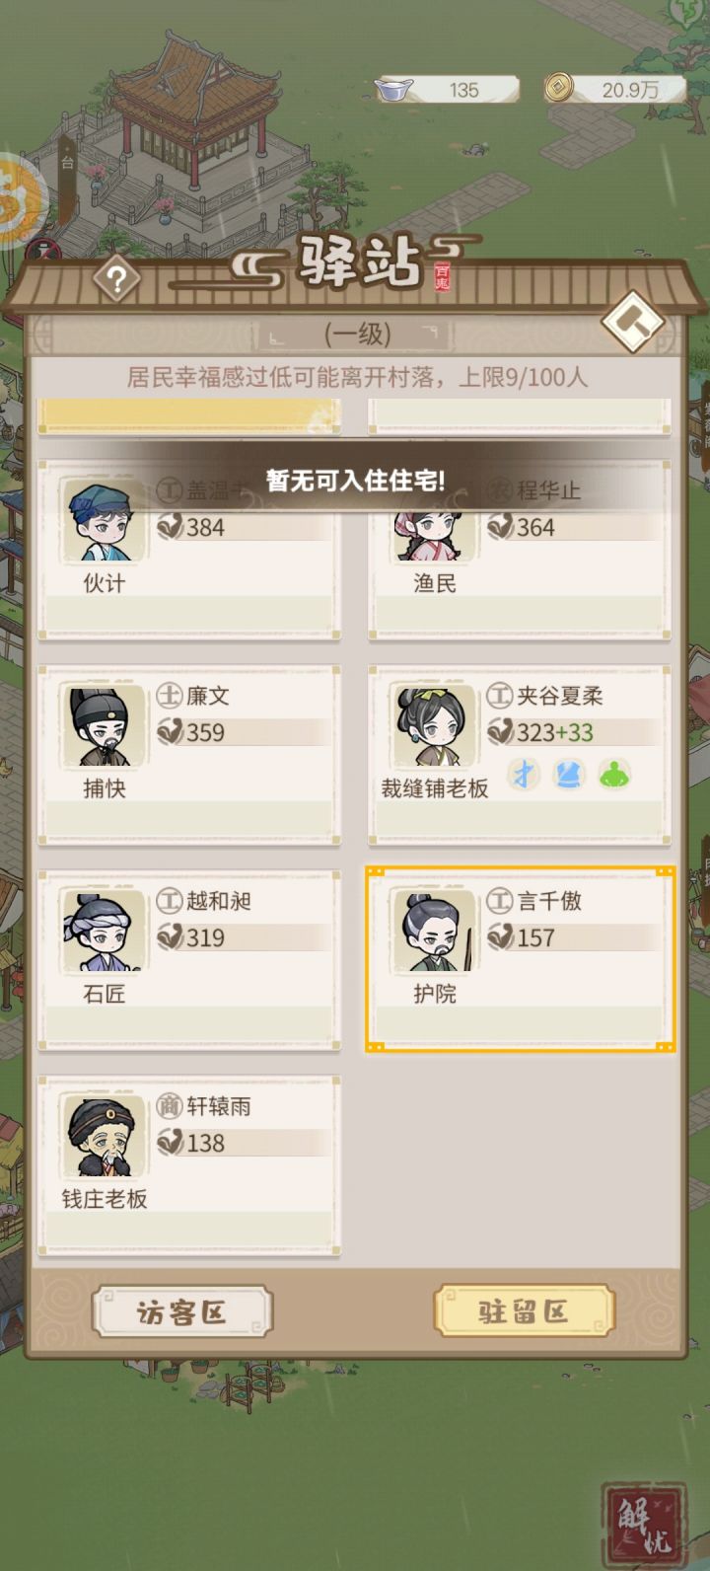Tap 言千傲 heart happiness icon
710x1571 pixels.
point(500,936)
